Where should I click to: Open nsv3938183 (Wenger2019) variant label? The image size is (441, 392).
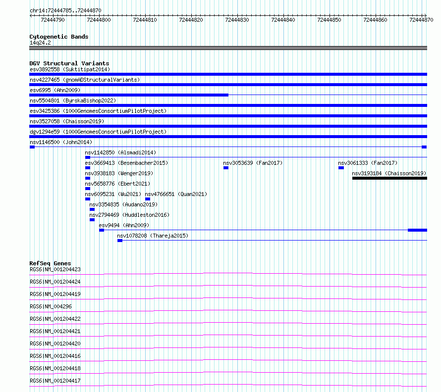(x=119, y=173)
